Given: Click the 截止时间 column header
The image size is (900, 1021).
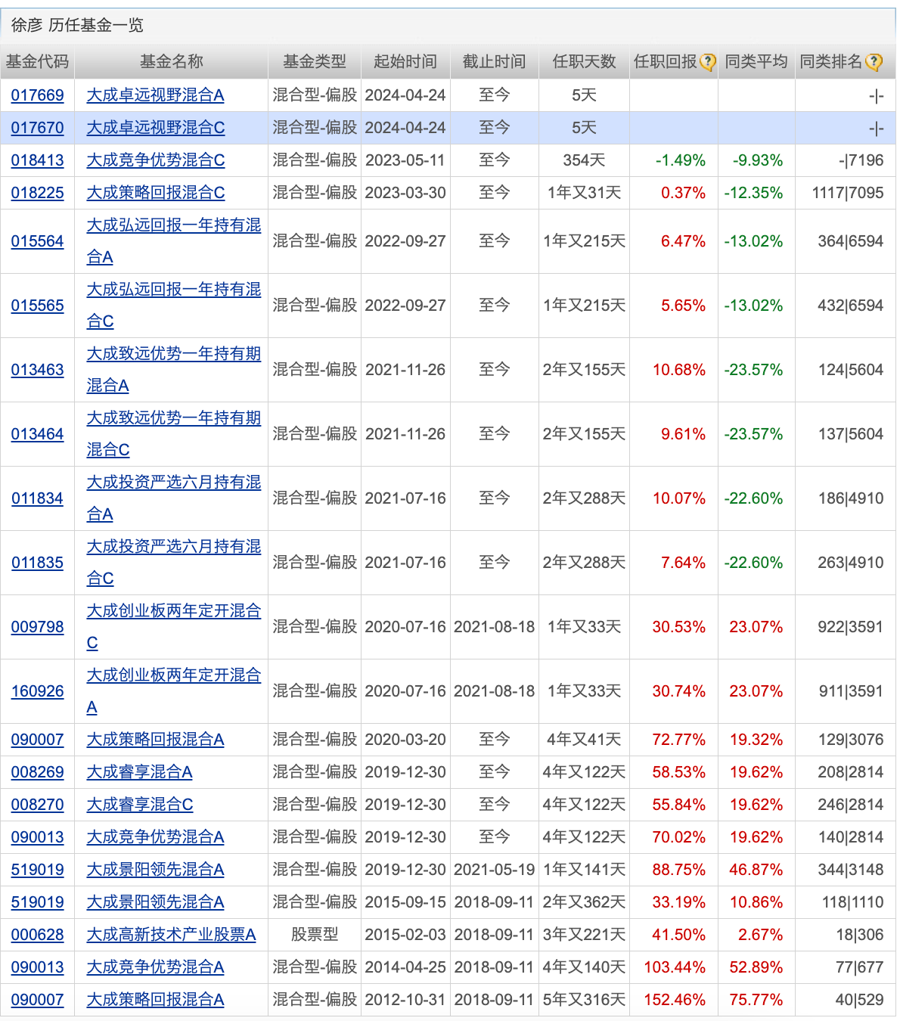Looking at the screenshot, I should point(495,62).
